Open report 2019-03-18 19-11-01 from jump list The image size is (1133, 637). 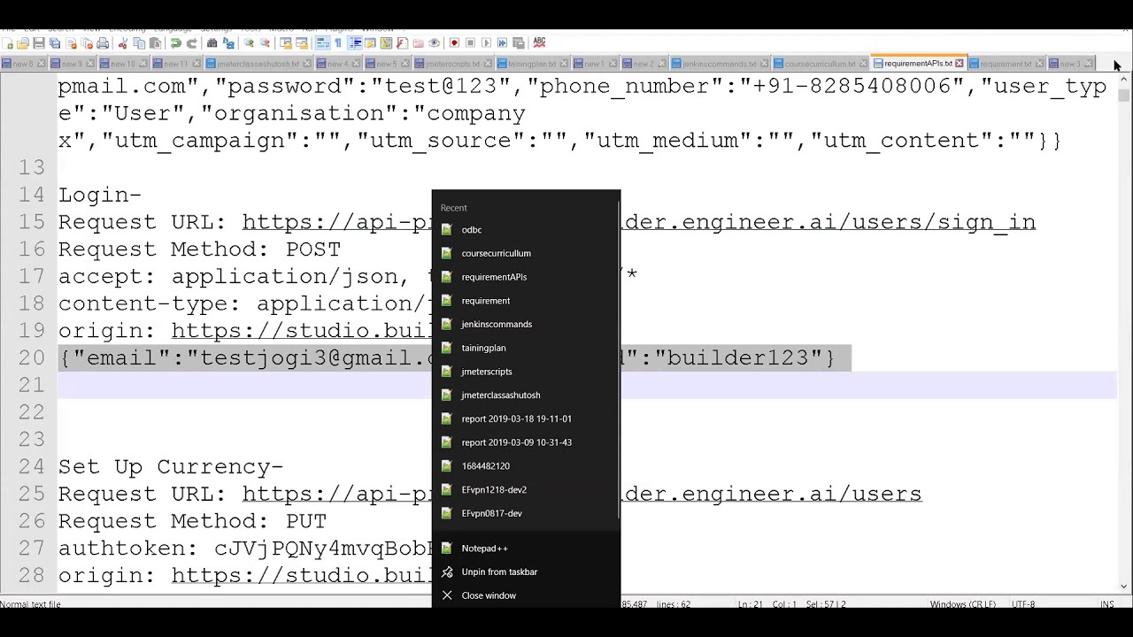pyautogui.click(x=526, y=418)
